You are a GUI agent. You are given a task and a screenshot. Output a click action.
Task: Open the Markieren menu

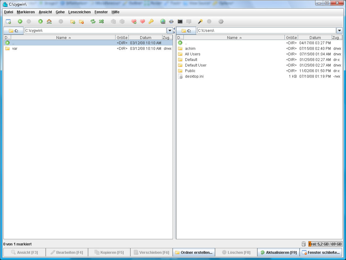click(x=26, y=12)
